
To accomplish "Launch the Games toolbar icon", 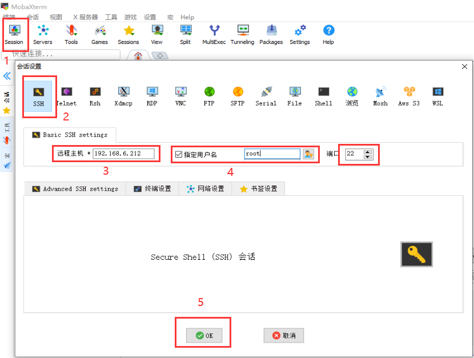I will click(100, 35).
